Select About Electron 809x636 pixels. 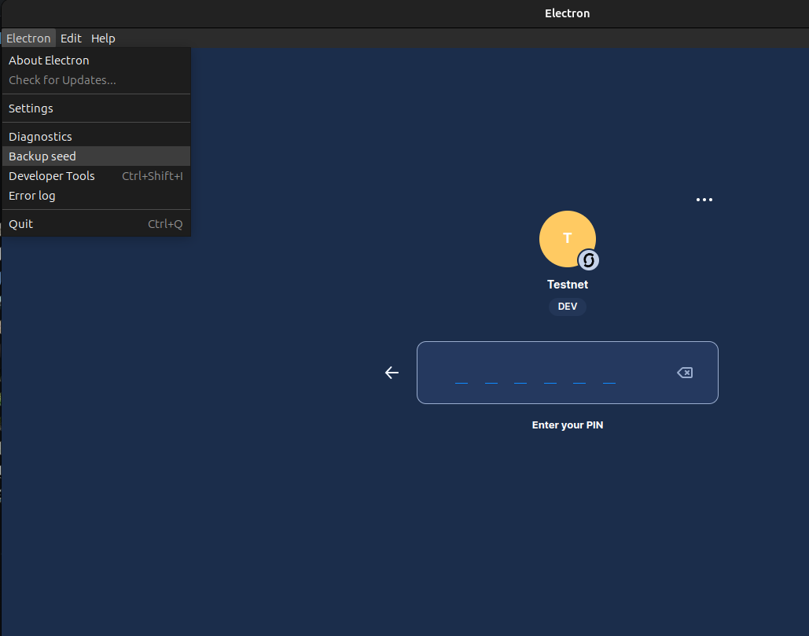(x=49, y=60)
